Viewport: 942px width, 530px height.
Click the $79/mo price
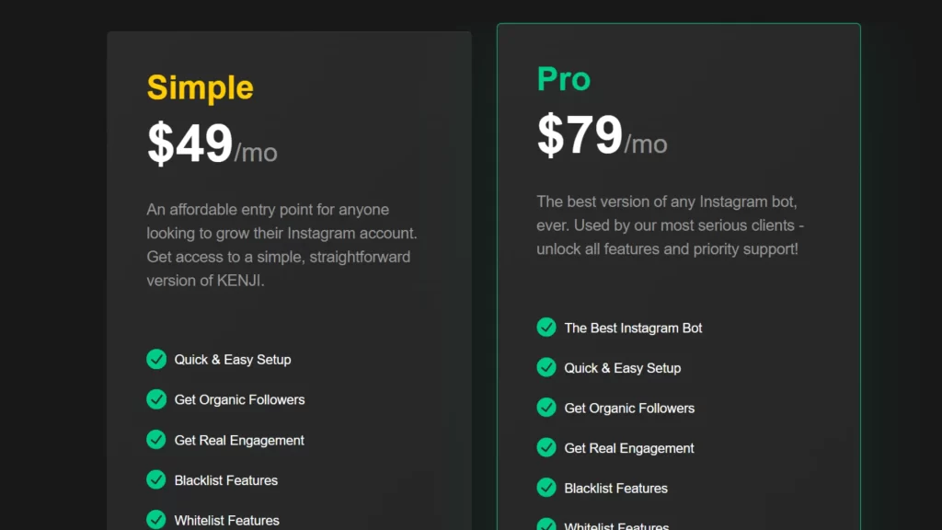602,135
